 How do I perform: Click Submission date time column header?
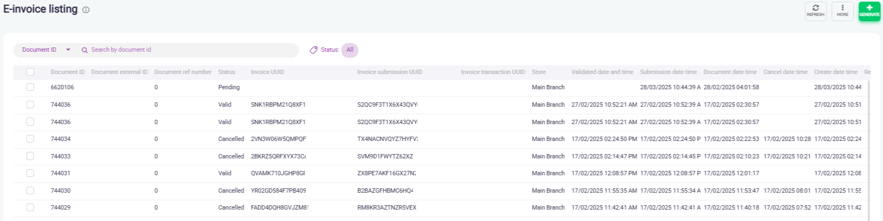point(668,72)
